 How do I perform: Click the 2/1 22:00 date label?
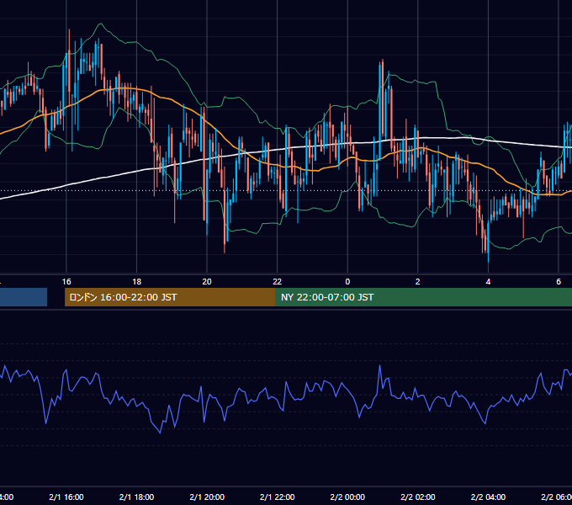(x=278, y=497)
